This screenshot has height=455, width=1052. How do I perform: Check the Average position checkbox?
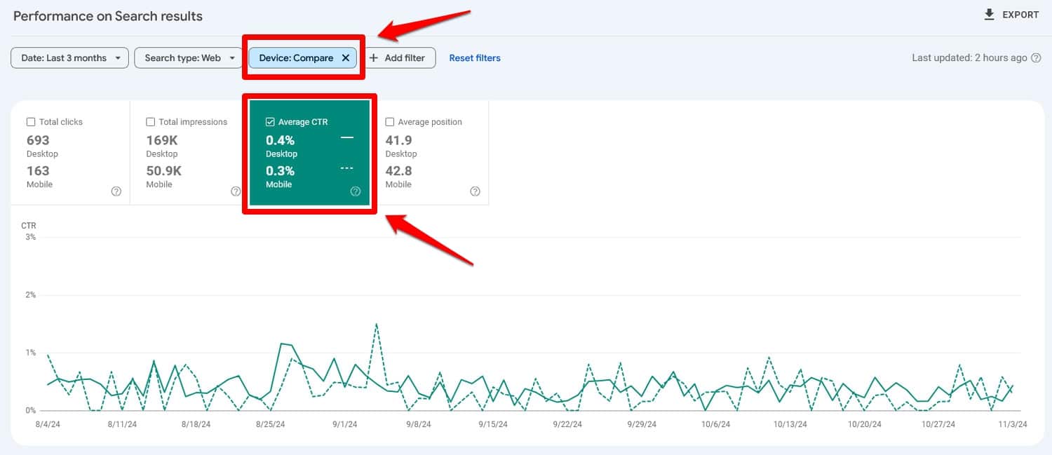(x=390, y=122)
